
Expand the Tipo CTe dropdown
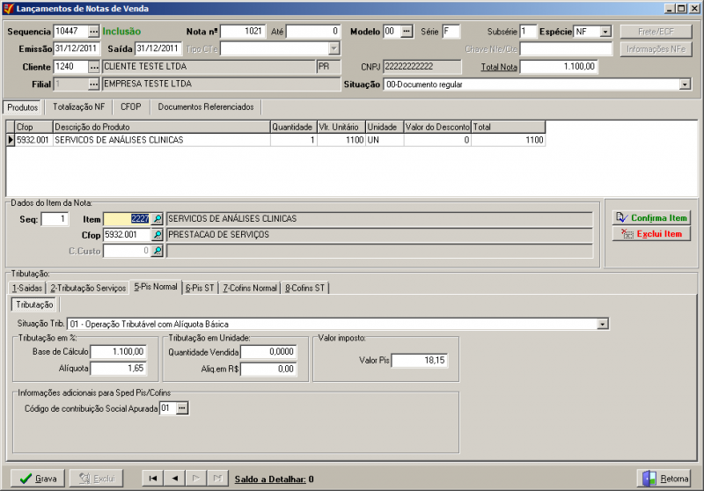334,48
